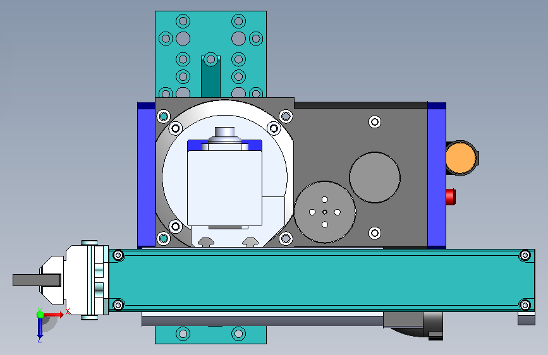Select the red X axis arrow of triad
The height and width of the screenshot is (355, 548).
(54, 315)
